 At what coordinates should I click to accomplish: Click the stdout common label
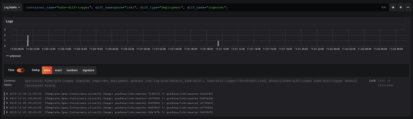(x=50, y=86)
